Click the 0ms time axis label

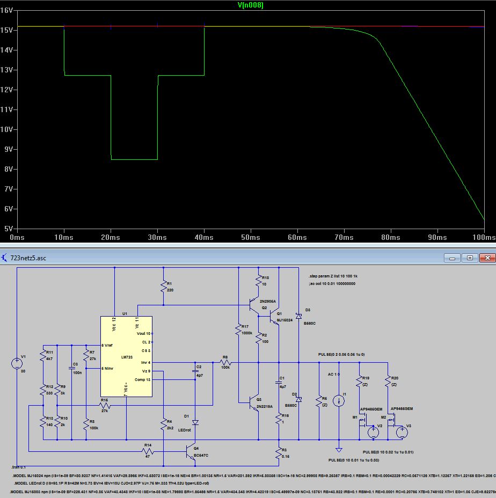17,237
